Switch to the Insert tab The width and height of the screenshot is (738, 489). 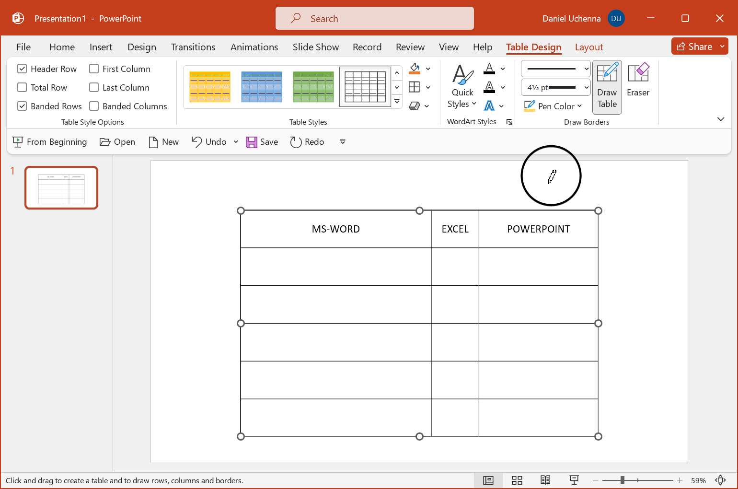point(101,47)
